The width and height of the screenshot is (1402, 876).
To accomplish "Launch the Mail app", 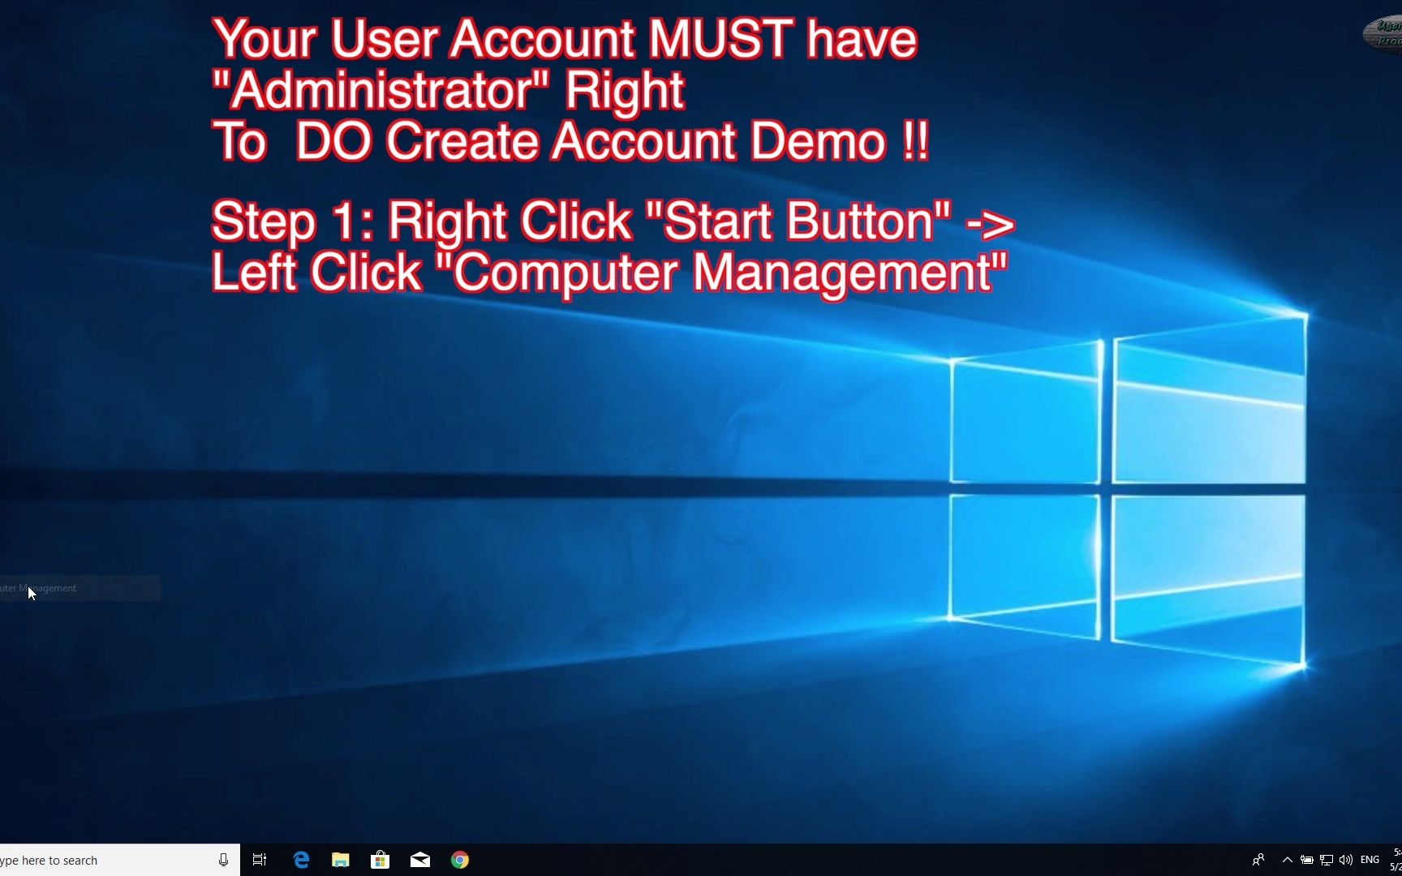I will [420, 860].
